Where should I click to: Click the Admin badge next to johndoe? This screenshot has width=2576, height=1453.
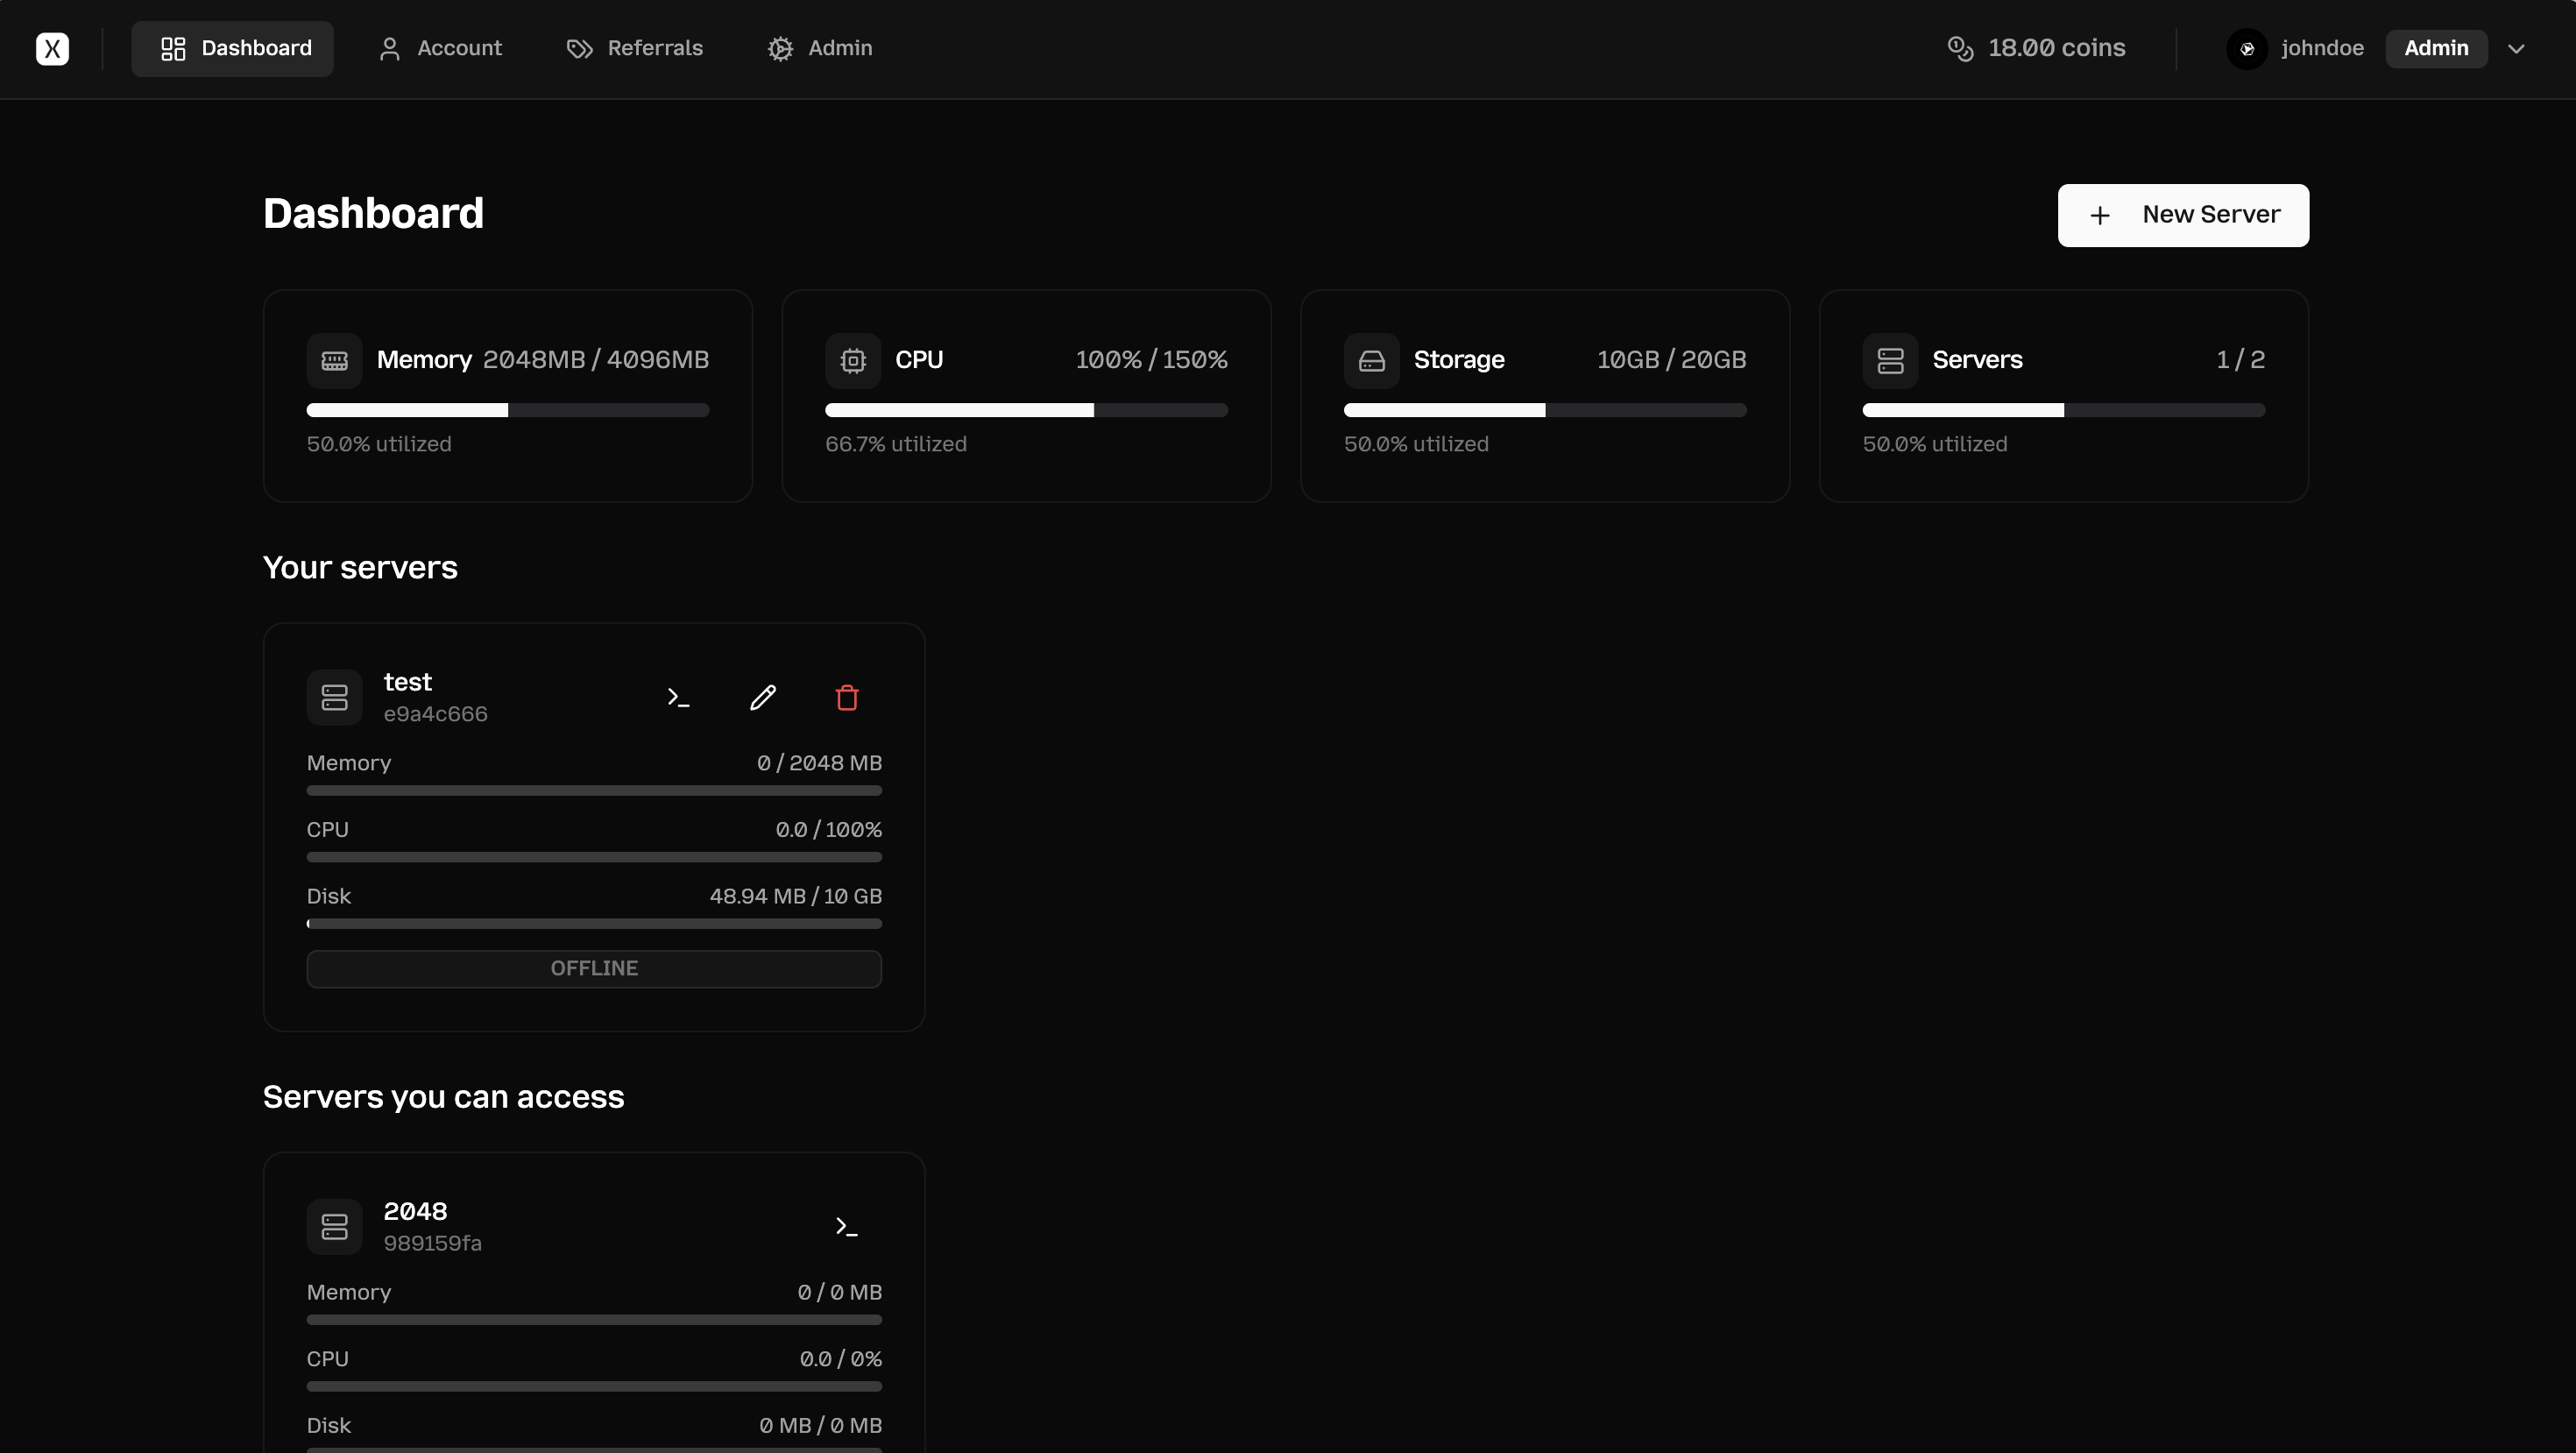(x=2436, y=48)
